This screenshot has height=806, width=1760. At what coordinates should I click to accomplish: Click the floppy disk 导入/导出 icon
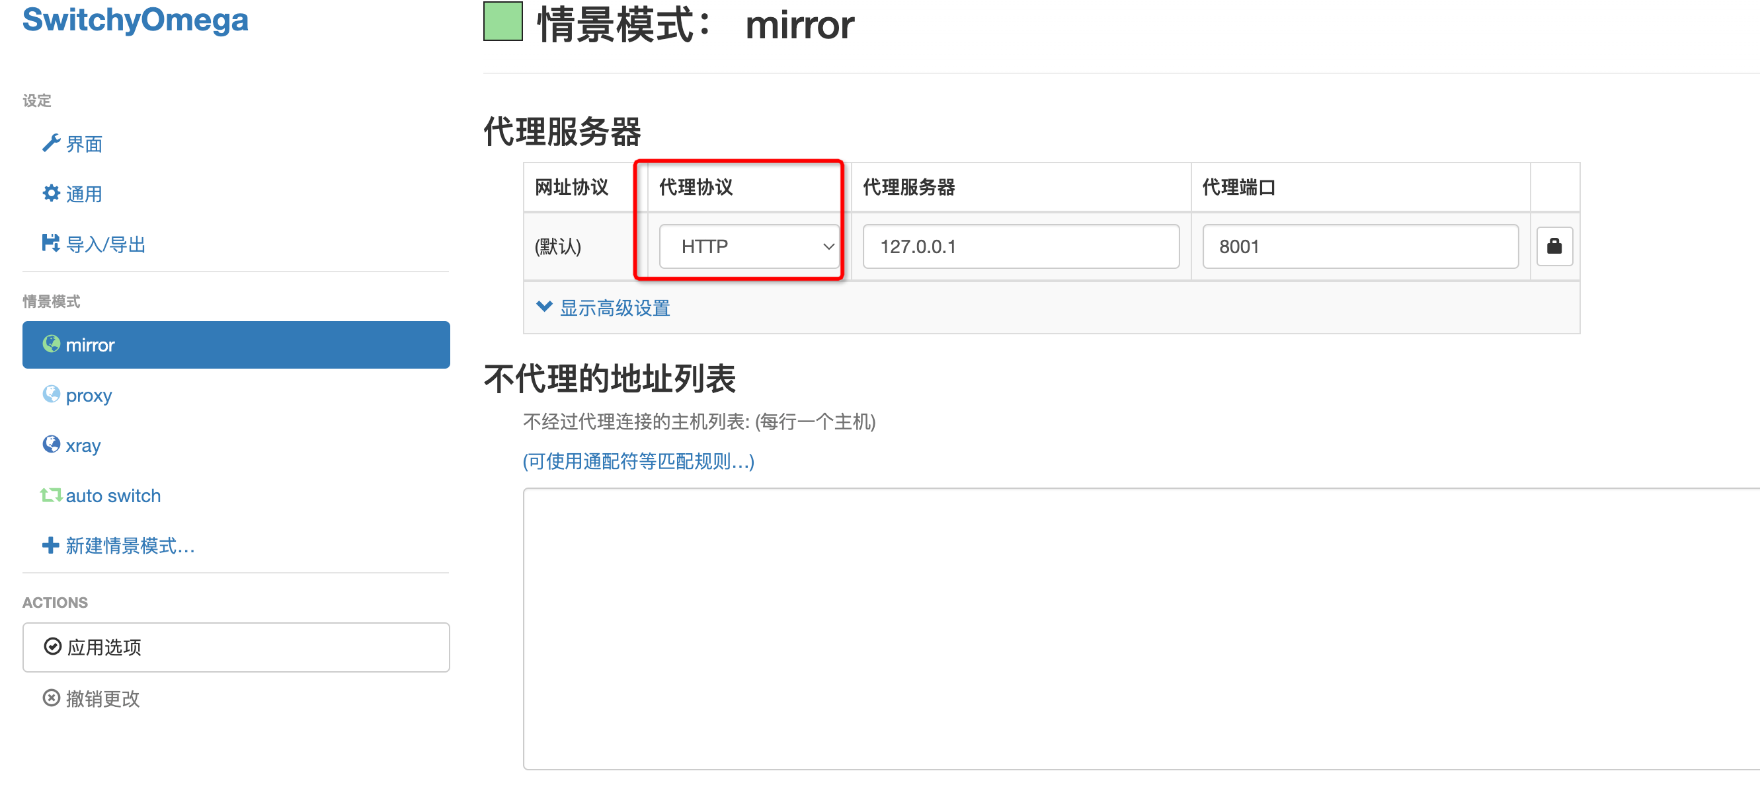50,244
